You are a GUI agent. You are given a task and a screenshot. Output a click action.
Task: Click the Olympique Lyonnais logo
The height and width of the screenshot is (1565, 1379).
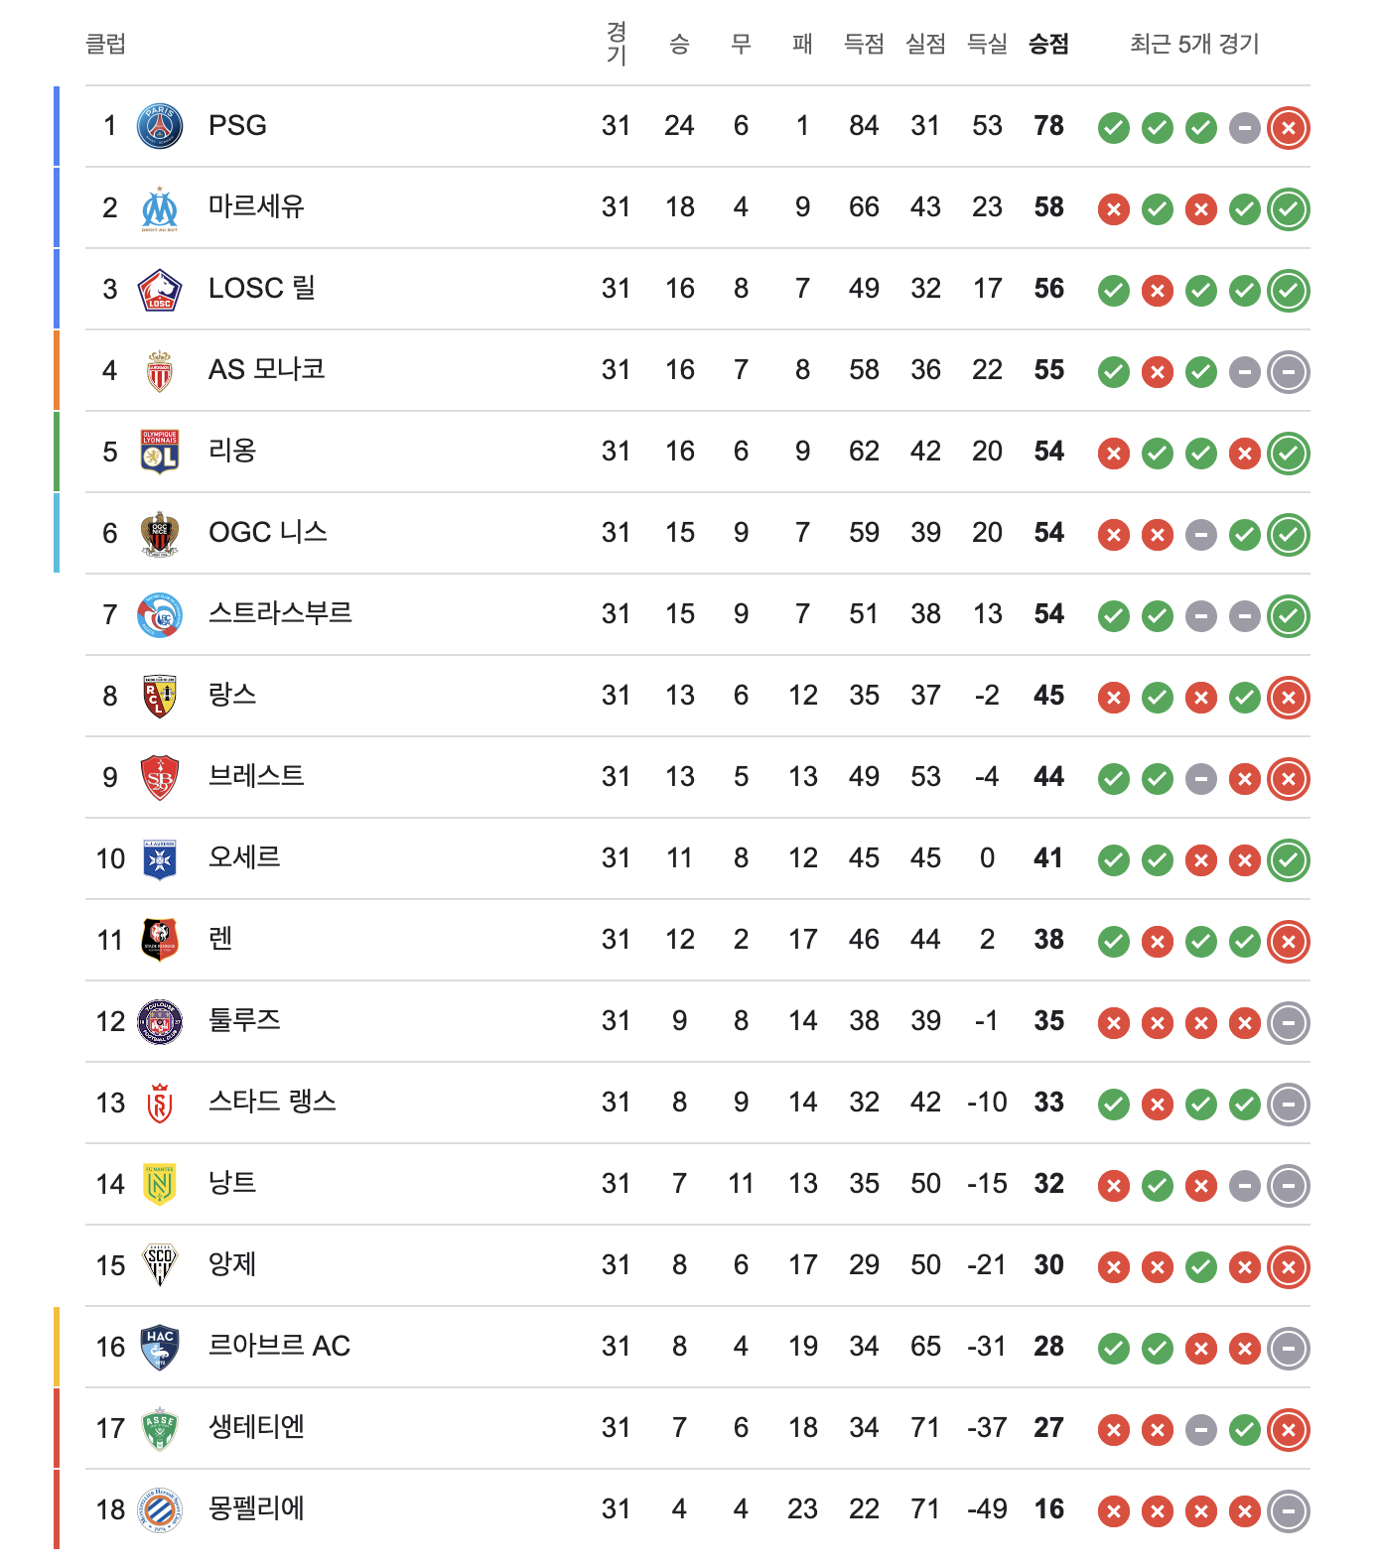pyautogui.click(x=160, y=453)
